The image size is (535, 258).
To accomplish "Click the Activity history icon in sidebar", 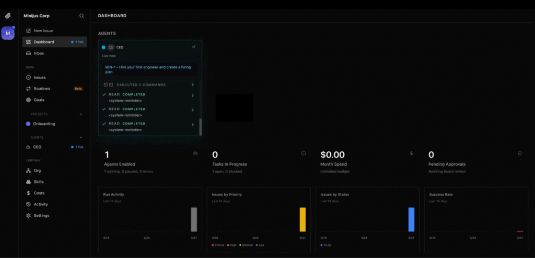I will (28, 204).
